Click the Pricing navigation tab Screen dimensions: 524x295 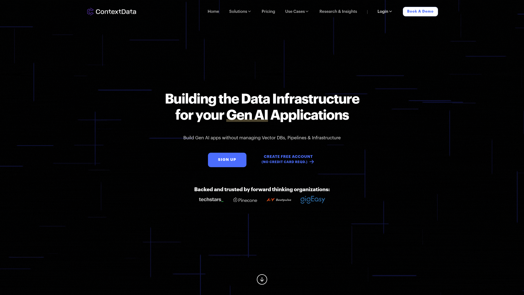click(268, 11)
